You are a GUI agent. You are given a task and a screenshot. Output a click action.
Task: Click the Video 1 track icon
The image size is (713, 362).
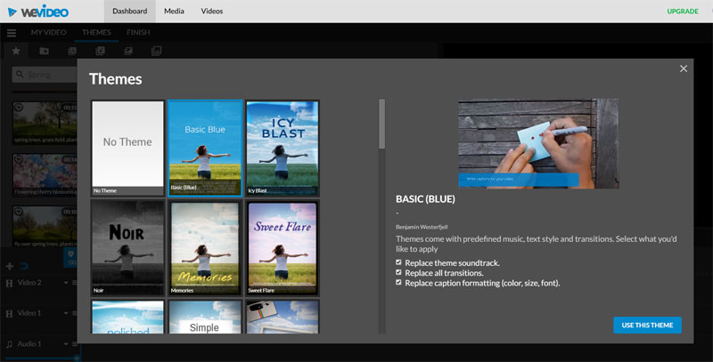pyautogui.click(x=9, y=313)
